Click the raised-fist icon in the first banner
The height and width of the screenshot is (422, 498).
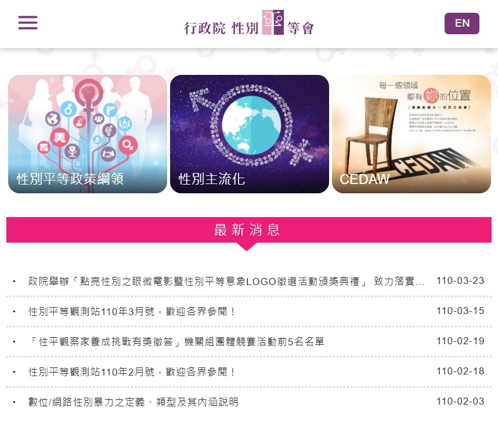click(x=89, y=93)
